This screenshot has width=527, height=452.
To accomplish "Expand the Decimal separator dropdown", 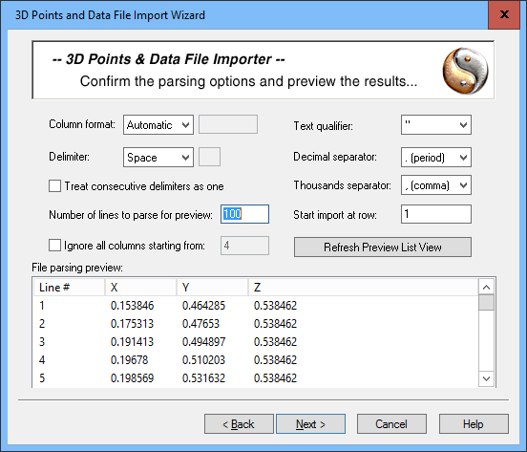I will 436,157.
